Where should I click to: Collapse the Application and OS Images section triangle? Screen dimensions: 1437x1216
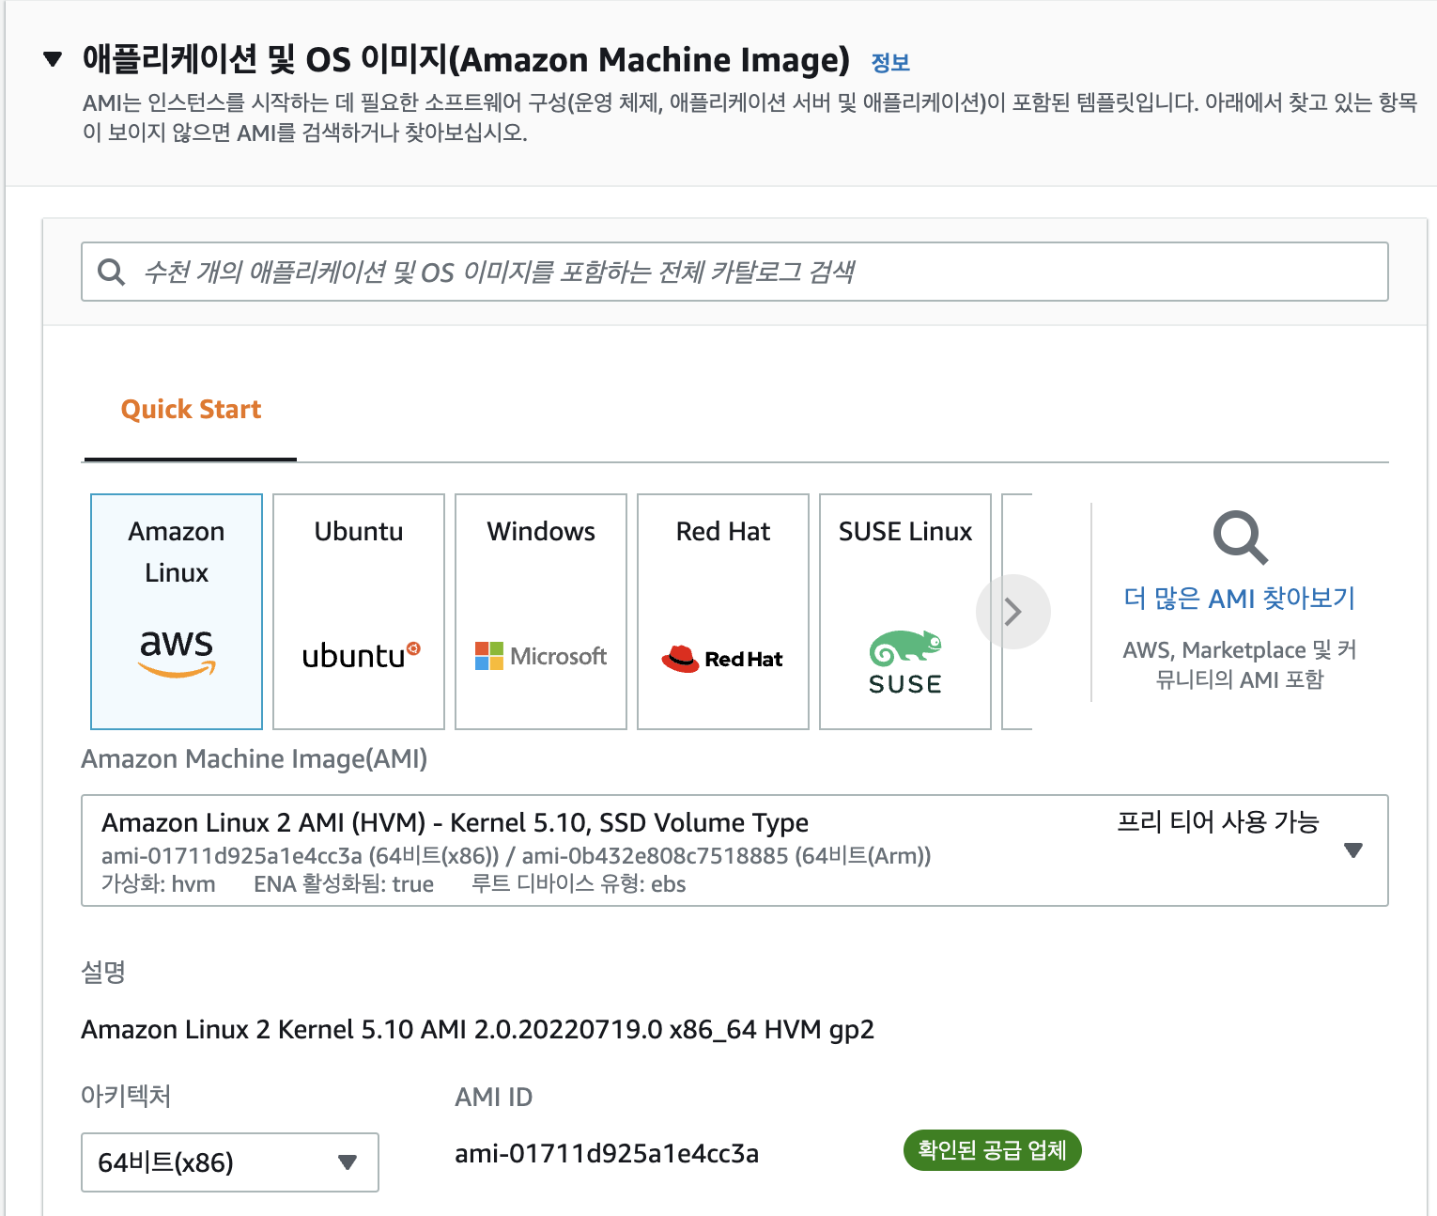click(53, 60)
